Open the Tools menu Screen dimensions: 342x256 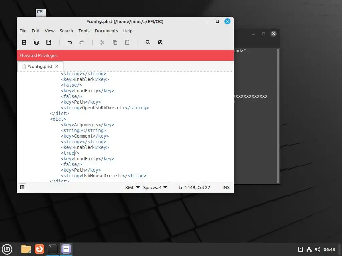(x=84, y=31)
